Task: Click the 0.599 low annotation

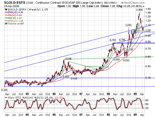Action: (116, 59)
